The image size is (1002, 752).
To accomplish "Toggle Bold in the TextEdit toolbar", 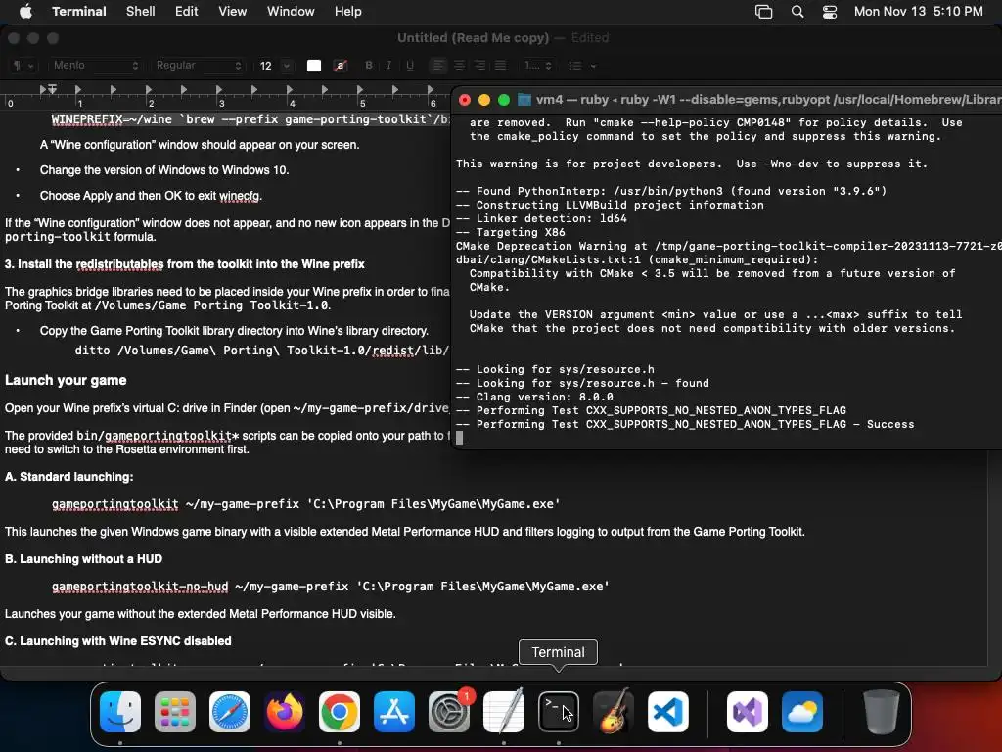I will tap(369, 66).
